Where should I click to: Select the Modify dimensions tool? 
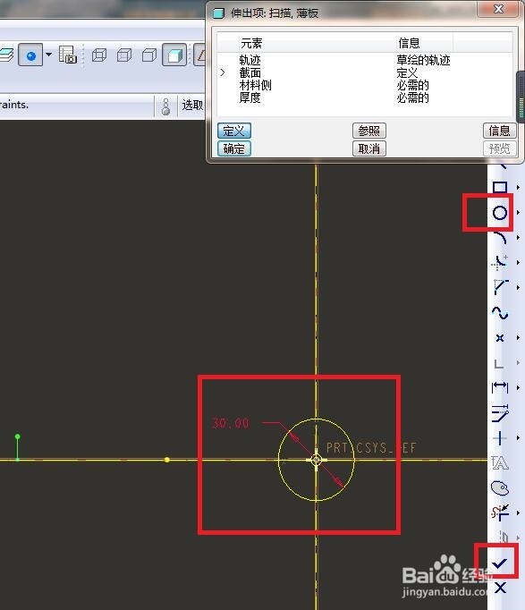pos(500,412)
